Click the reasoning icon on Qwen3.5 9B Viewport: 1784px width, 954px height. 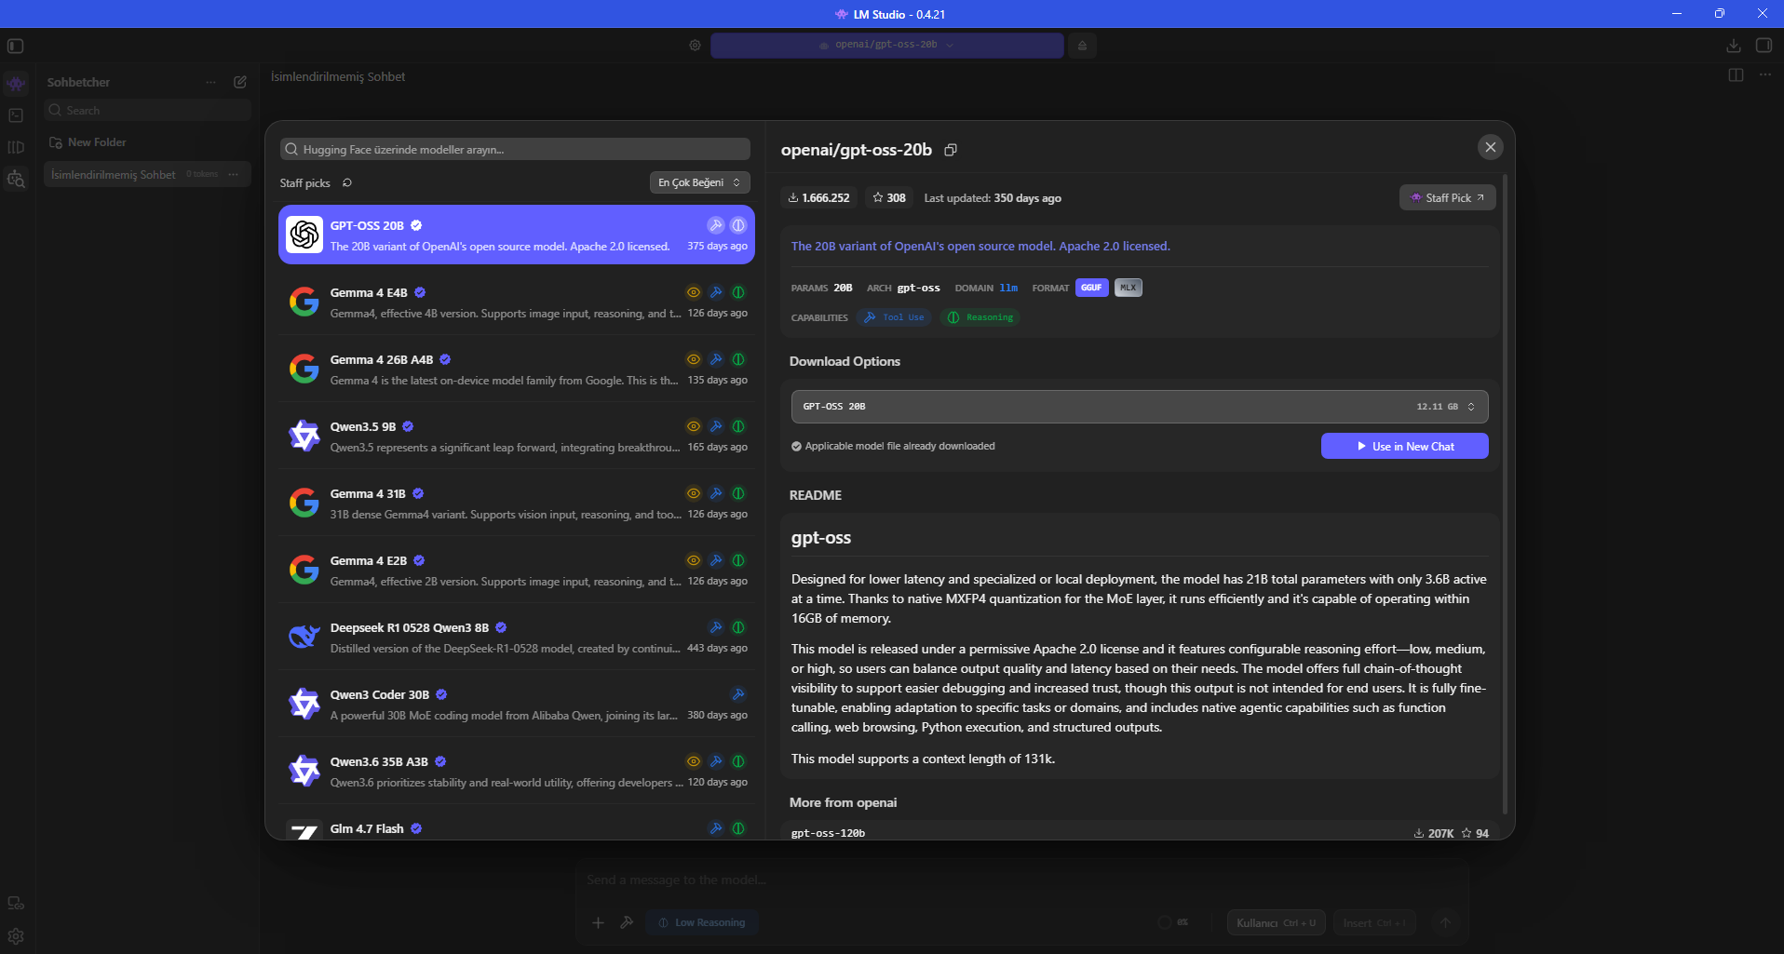point(738,426)
